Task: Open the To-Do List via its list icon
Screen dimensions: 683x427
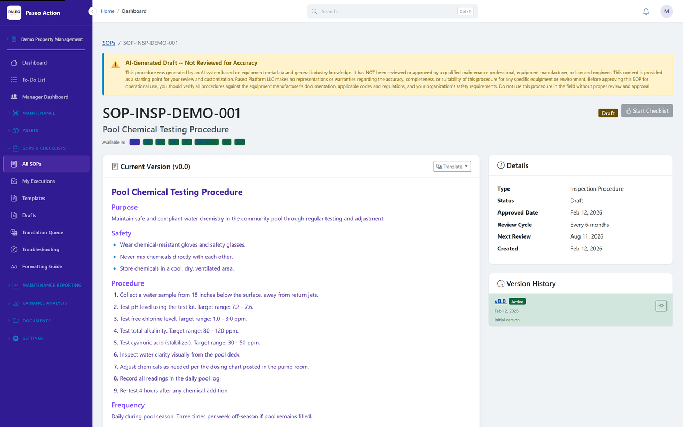Action: 14,80
